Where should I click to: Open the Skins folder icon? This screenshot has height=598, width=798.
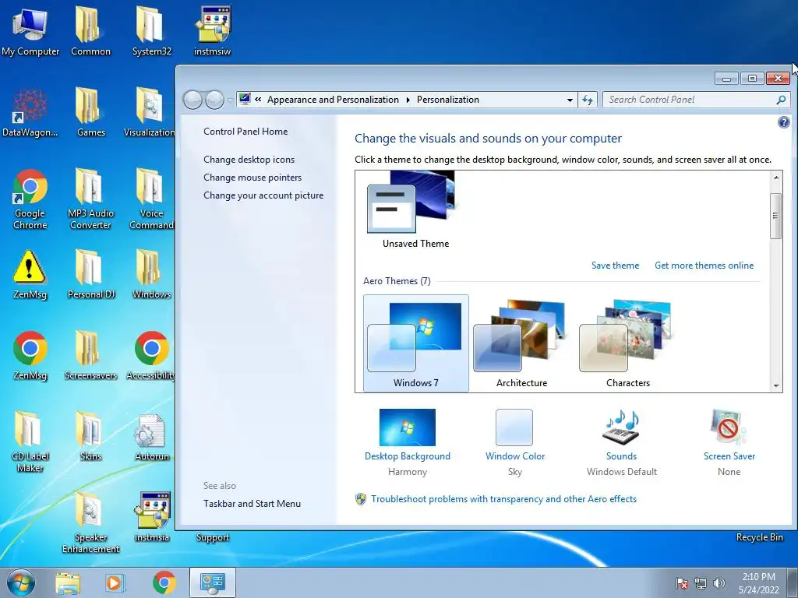90,436
